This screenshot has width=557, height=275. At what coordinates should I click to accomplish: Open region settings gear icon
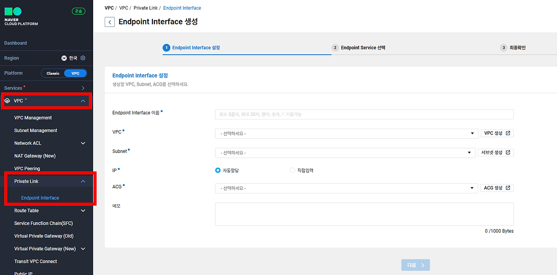(x=83, y=58)
